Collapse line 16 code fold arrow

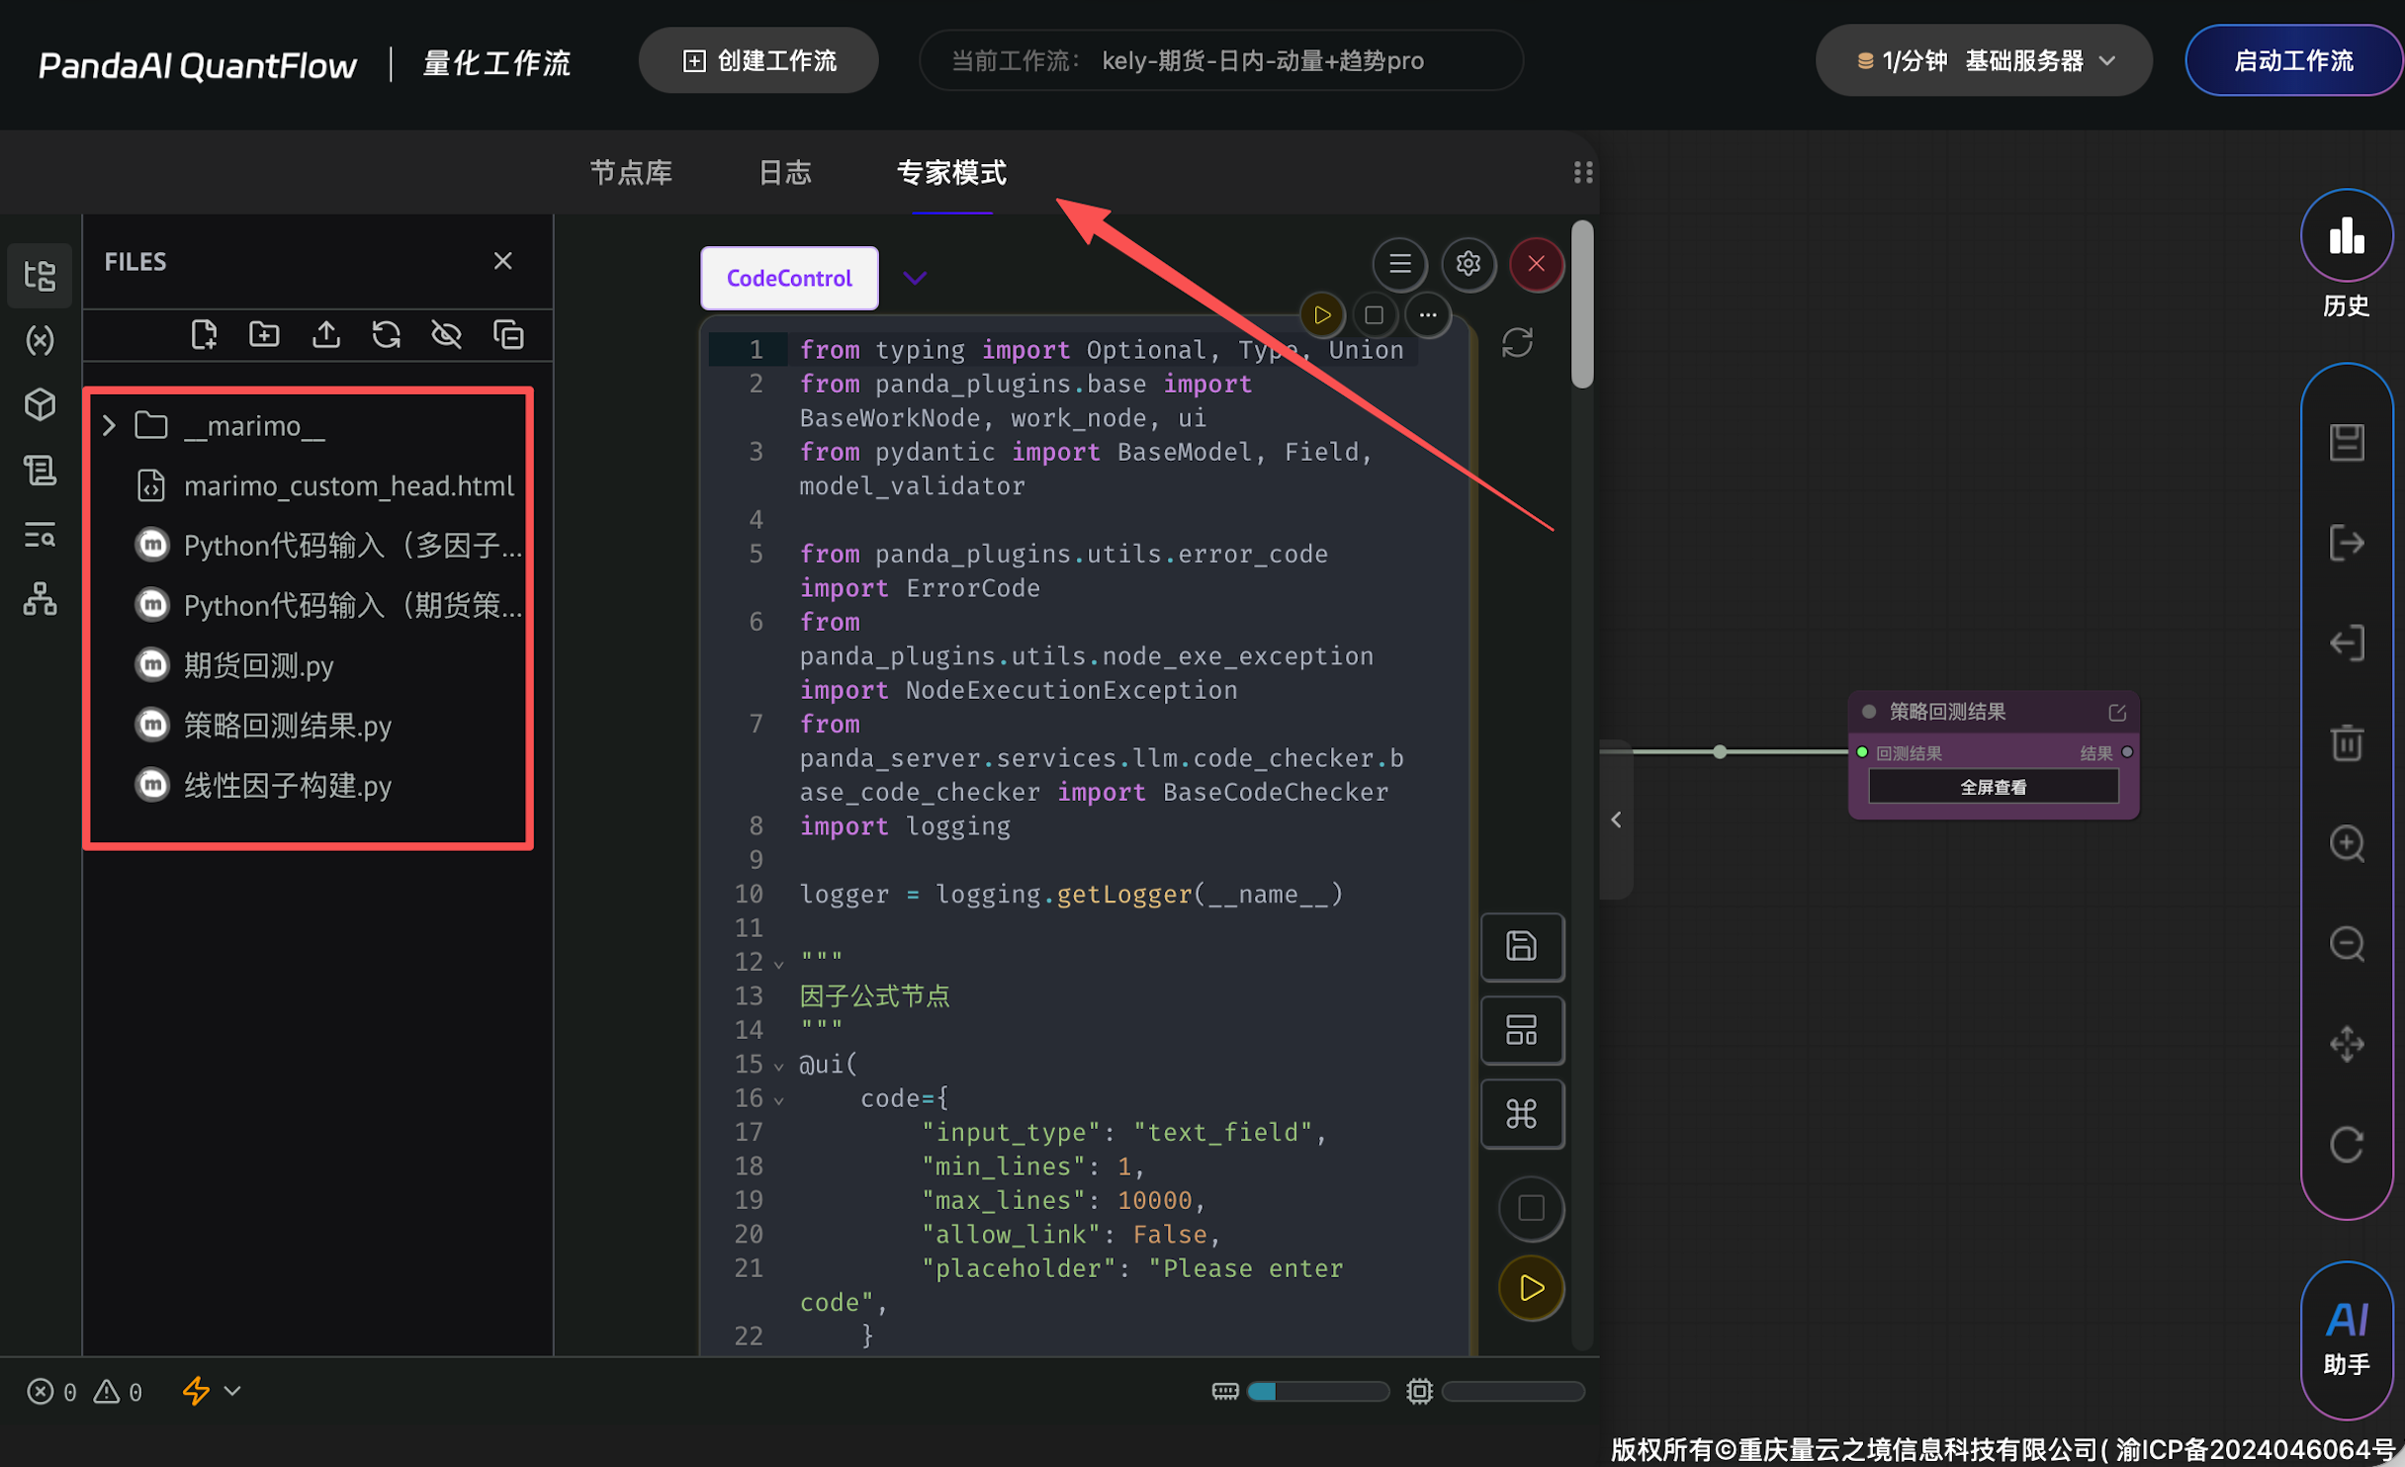coord(779,1100)
